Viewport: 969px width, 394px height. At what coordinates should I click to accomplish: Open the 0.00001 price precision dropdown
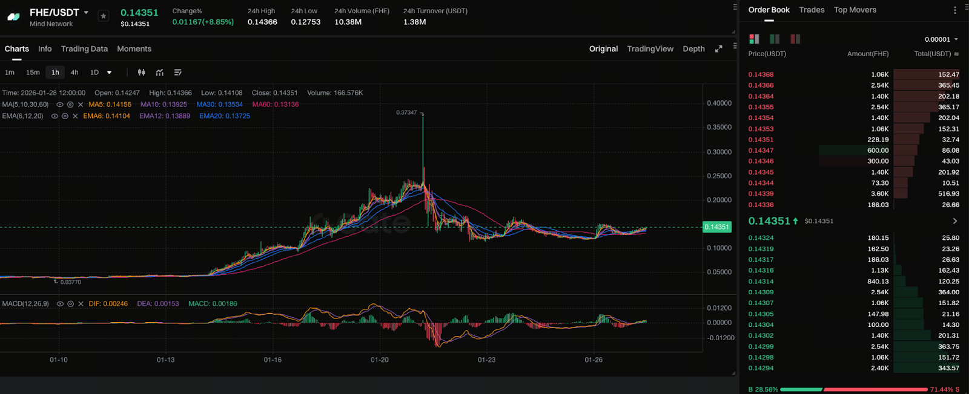(941, 39)
